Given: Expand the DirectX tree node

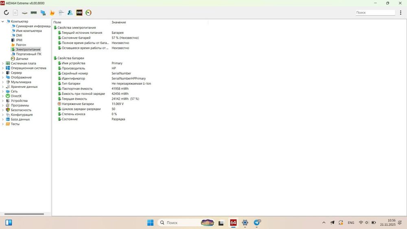Looking at the screenshot, I should (2, 96).
